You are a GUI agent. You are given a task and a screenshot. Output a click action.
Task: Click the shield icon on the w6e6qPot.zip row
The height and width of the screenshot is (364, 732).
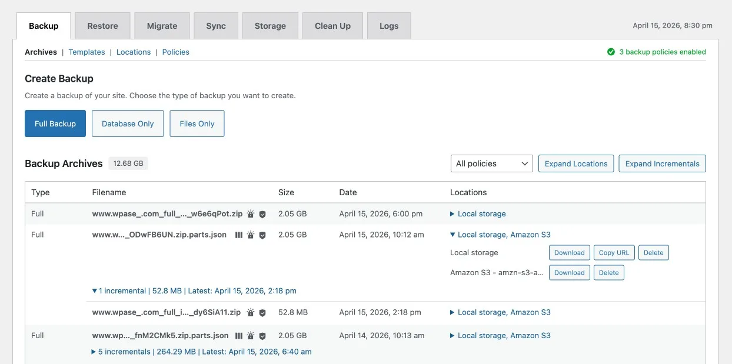click(262, 215)
